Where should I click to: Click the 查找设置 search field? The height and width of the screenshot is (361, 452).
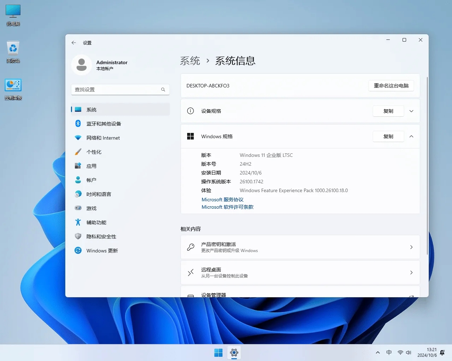(x=120, y=90)
